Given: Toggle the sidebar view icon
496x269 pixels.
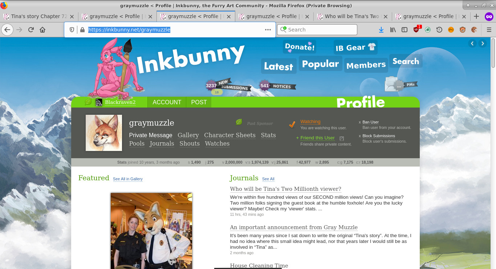Looking at the screenshot, I should [x=404, y=30].
